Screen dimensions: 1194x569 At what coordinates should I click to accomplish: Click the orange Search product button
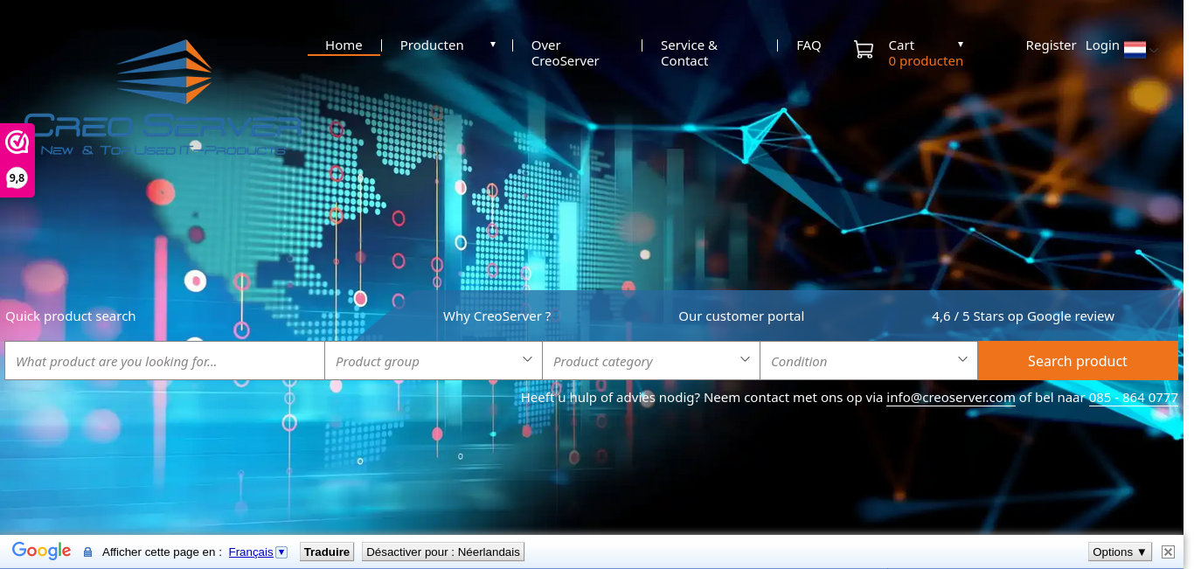click(x=1078, y=361)
